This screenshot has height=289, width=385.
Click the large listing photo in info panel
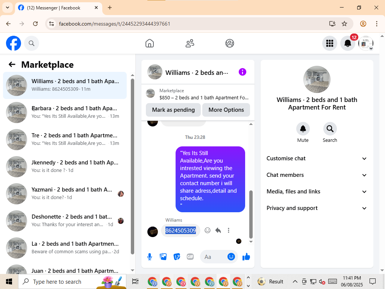tap(317, 79)
